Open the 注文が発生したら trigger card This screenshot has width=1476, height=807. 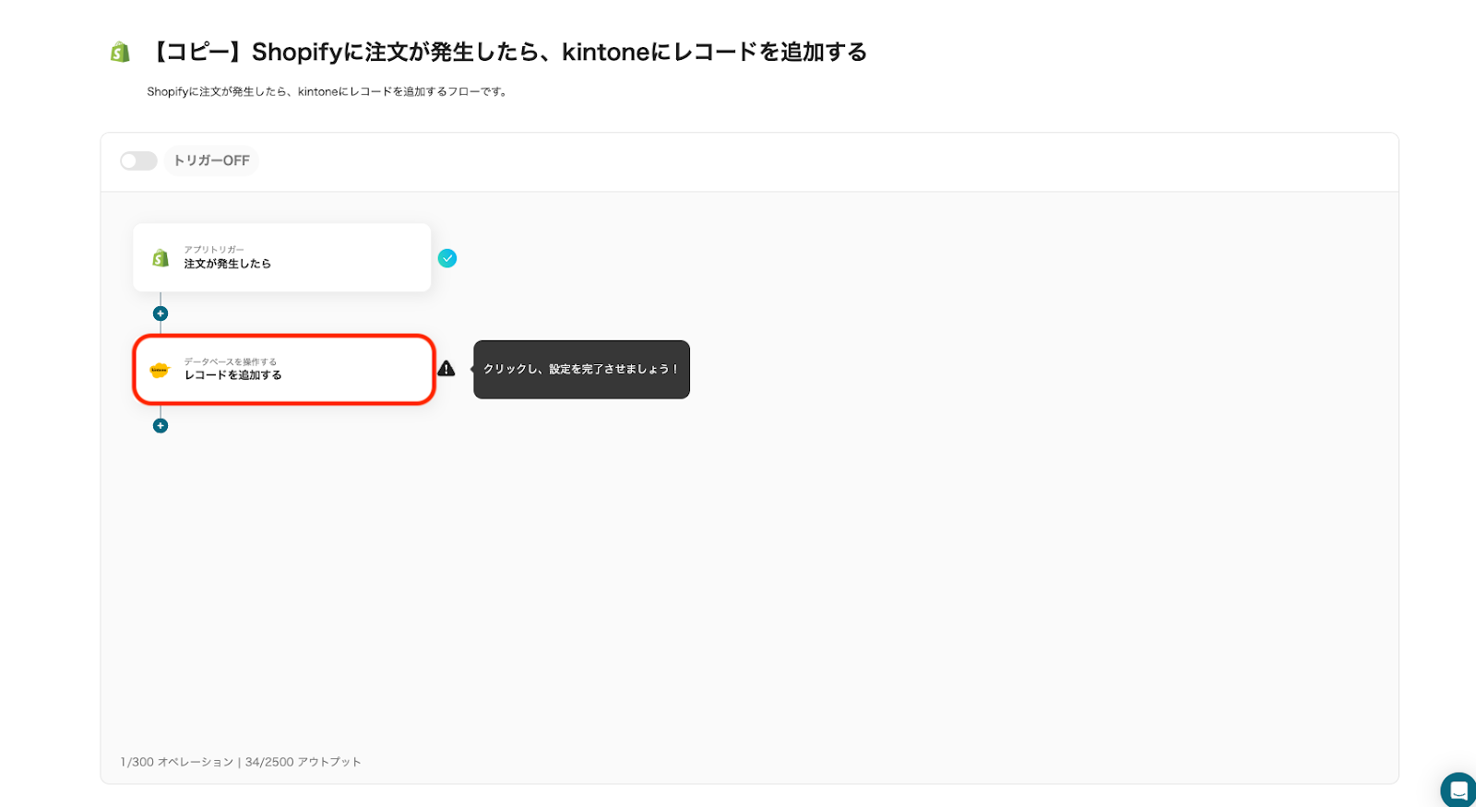point(282,258)
